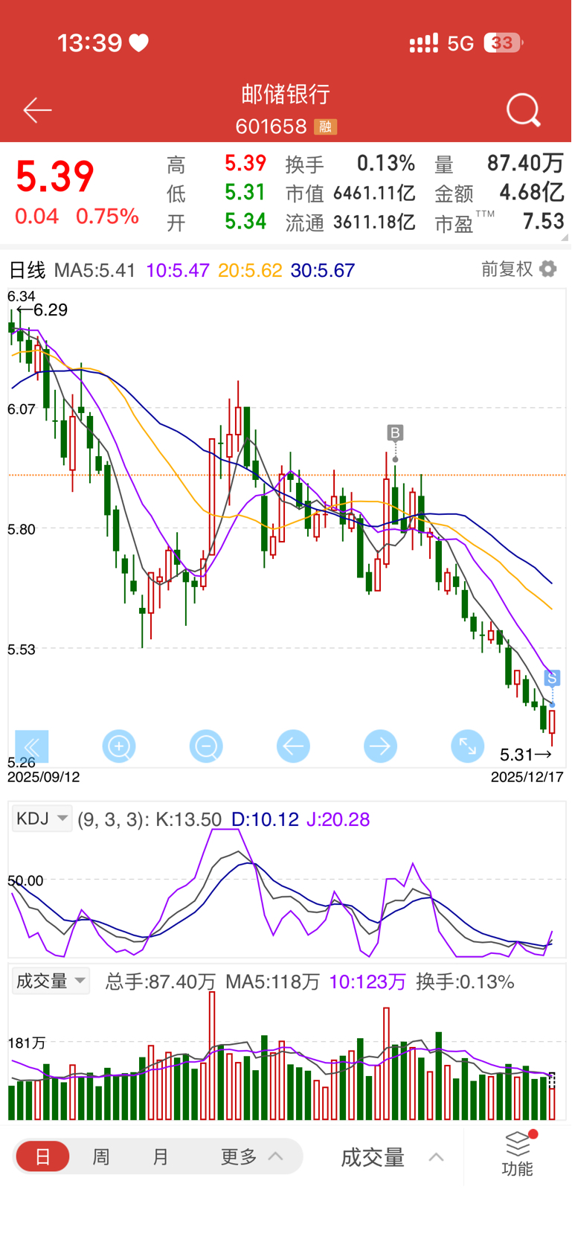Tap high price 5.39 next to 高

coord(245,163)
